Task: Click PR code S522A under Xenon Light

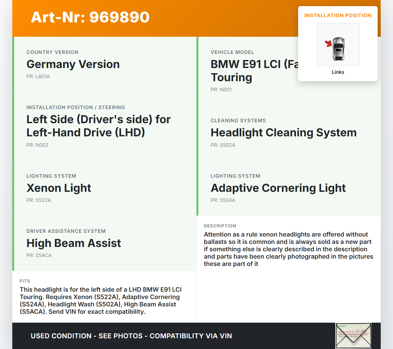Action: click(x=39, y=200)
